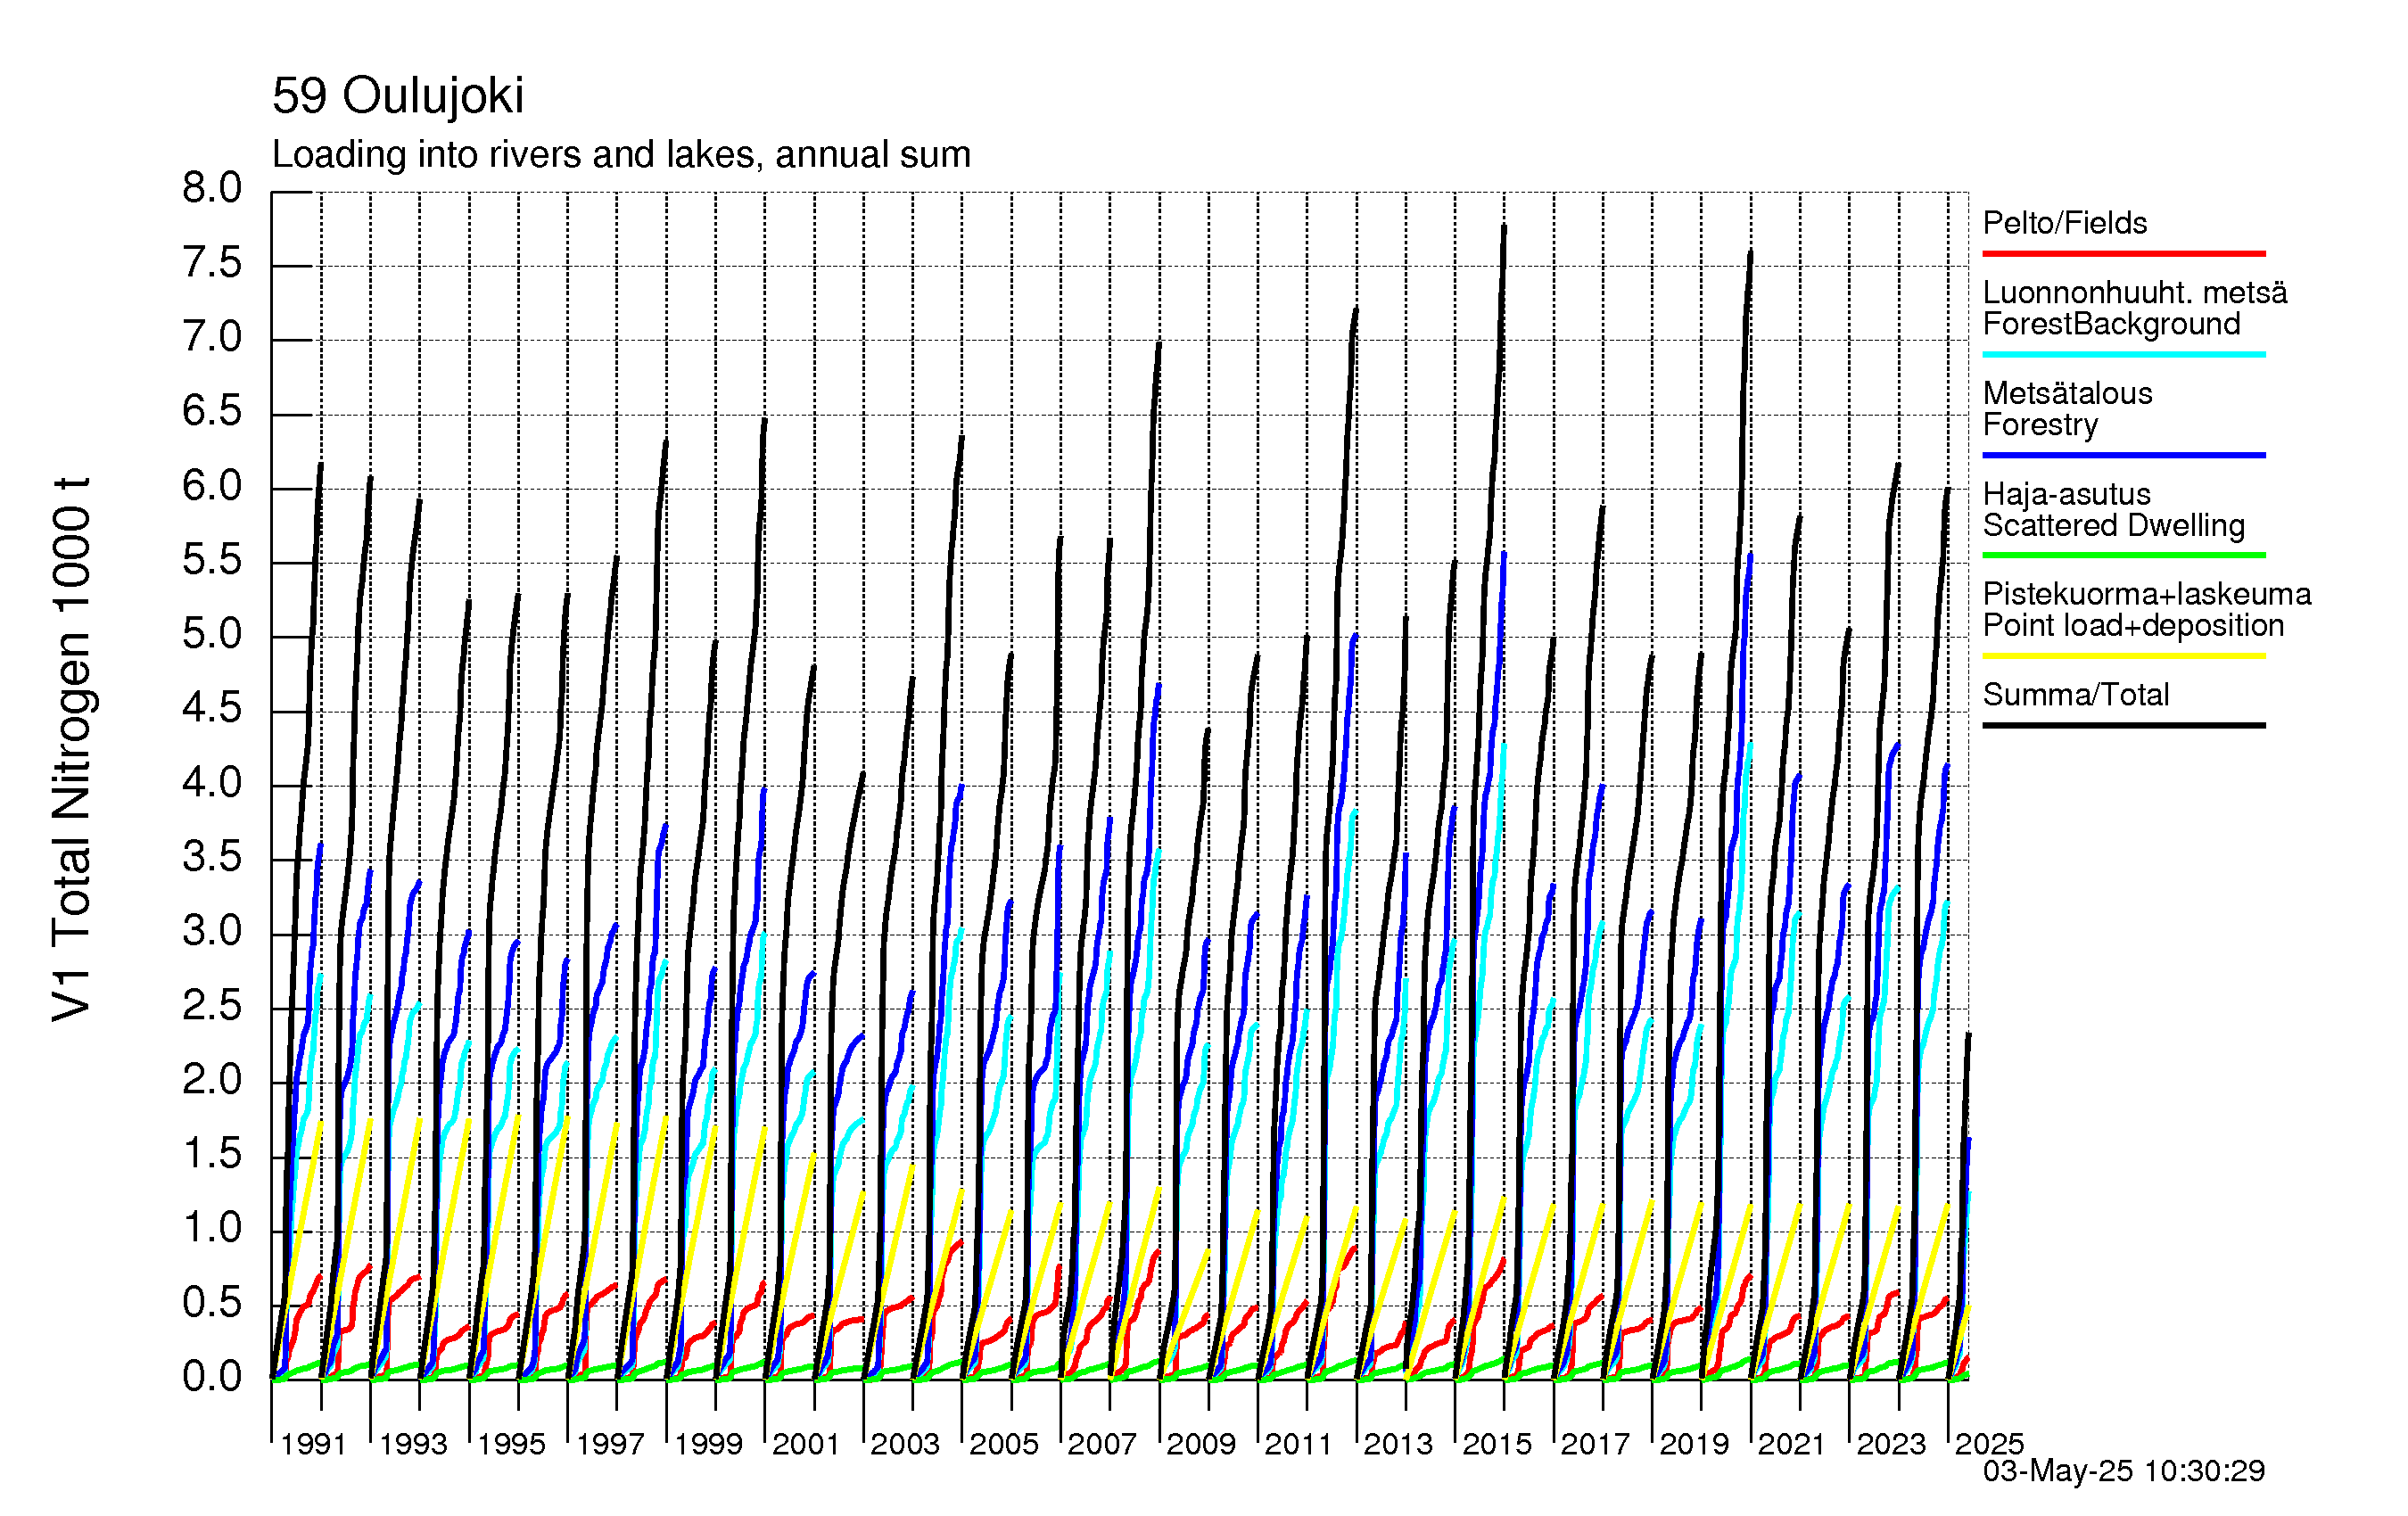Image resolution: width=2408 pixels, height=1516 pixels.
Task: Click x-axis year 2021
Action: (x=1792, y=1445)
